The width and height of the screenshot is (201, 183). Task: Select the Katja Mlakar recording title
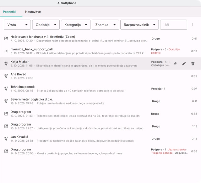[19, 62]
